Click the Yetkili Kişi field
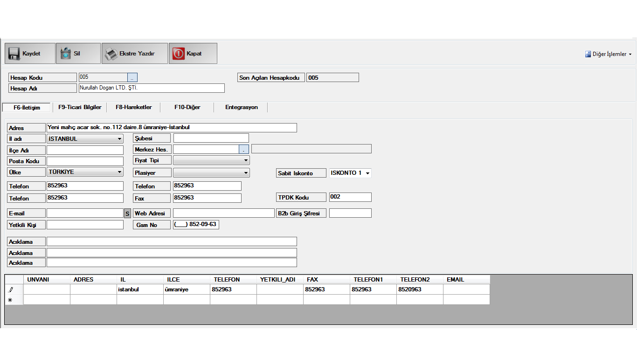637x358 pixels. (x=85, y=225)
